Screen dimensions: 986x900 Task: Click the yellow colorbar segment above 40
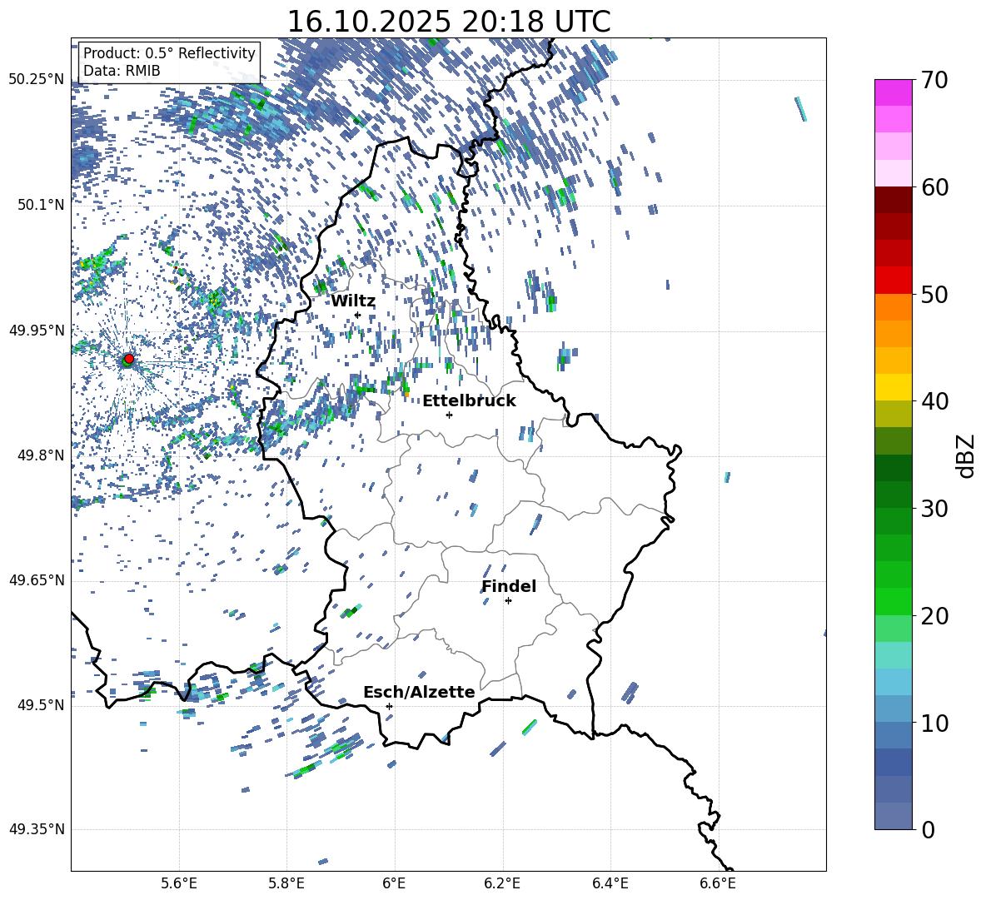[893, 387]
